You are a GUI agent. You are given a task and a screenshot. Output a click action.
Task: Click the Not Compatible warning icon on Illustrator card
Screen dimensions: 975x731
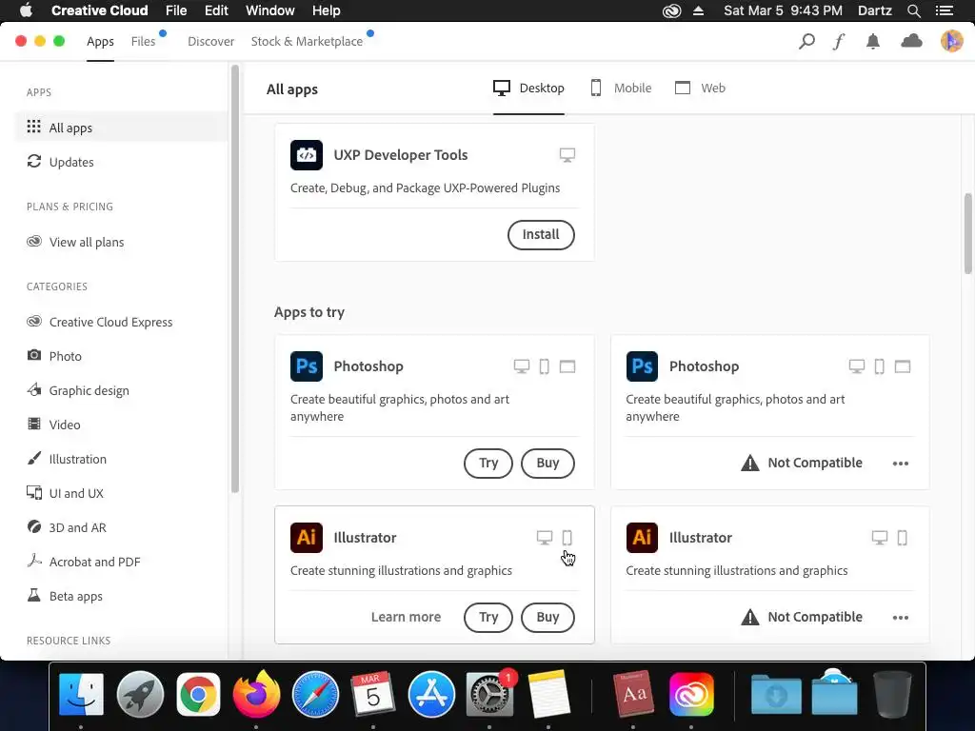(750, 617)
